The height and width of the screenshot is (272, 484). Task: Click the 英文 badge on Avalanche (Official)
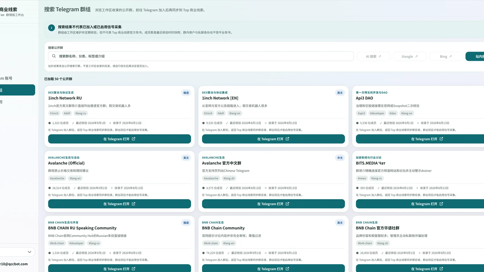pos(186,158)
